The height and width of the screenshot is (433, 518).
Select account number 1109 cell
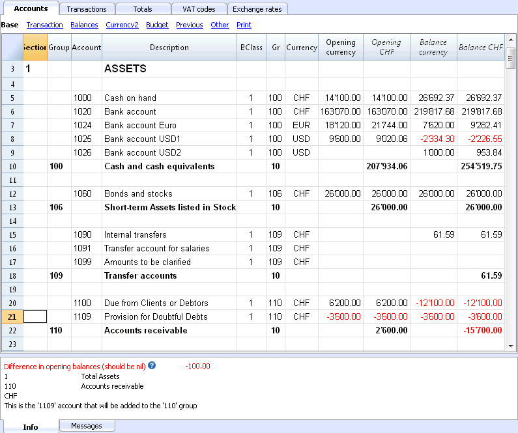(x=87, y=317)
